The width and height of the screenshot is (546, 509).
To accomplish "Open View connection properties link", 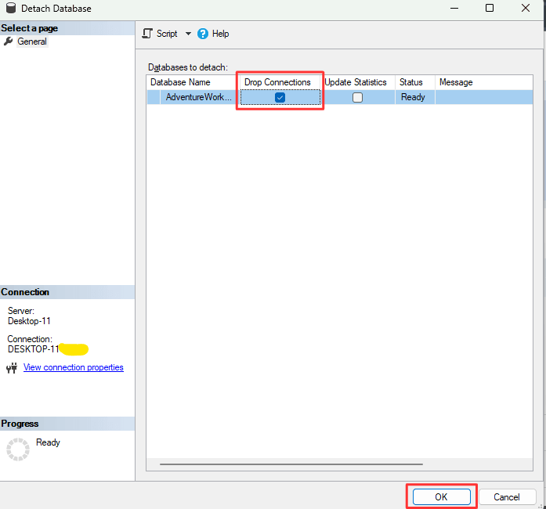I will click(x=73, y=367).
